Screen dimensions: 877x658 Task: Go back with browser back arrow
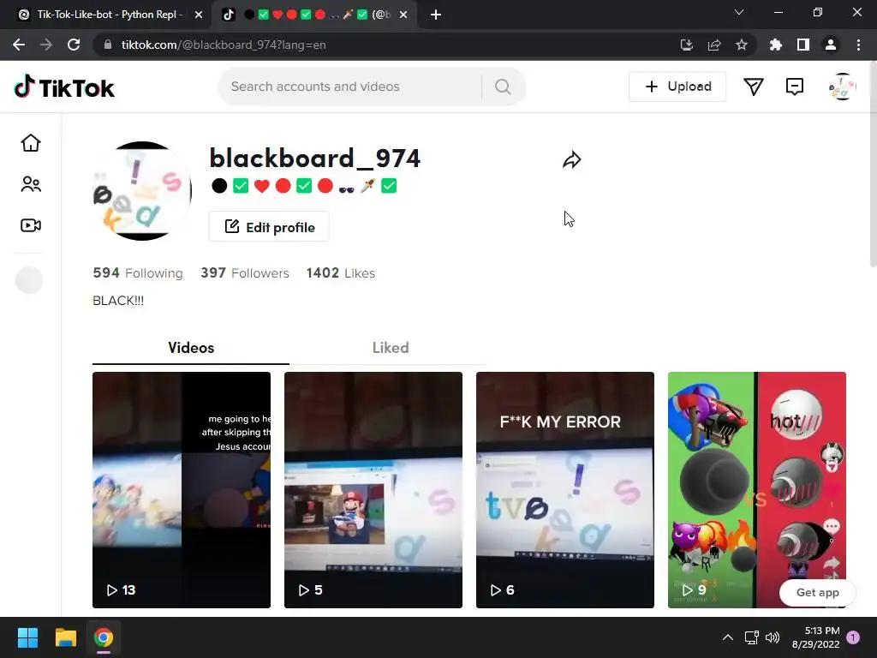[x=19, y=45]
